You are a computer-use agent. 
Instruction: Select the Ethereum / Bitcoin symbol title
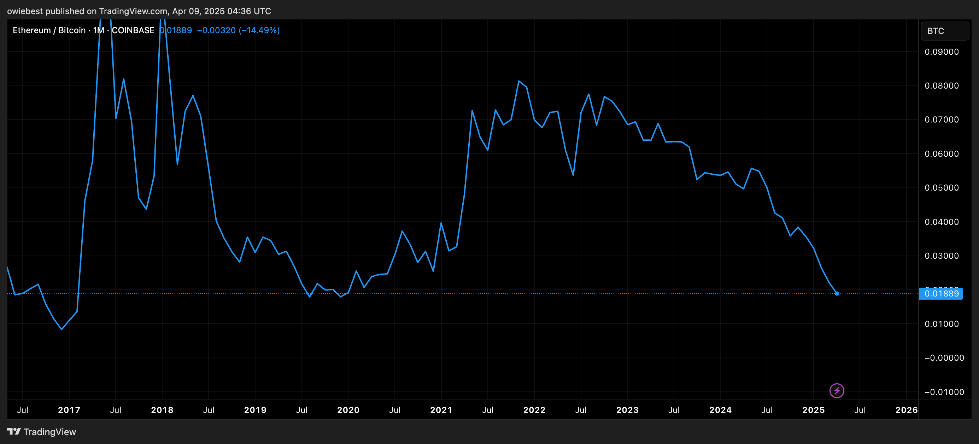pyautogui.click(x=49, y=30)
